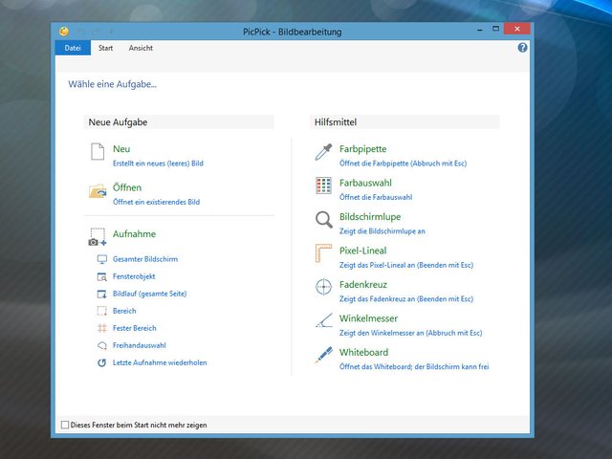Click 'Öffnet die Farbauswahl' description text
The width and height of the screenshot is (612, 459).
point(376,197)
